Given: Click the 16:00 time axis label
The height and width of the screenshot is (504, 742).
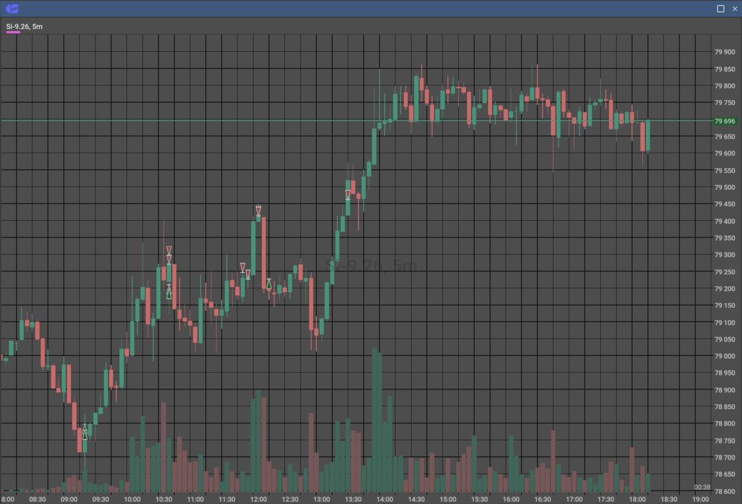Looking at the screenshot, I should click(x=511, y=499).
